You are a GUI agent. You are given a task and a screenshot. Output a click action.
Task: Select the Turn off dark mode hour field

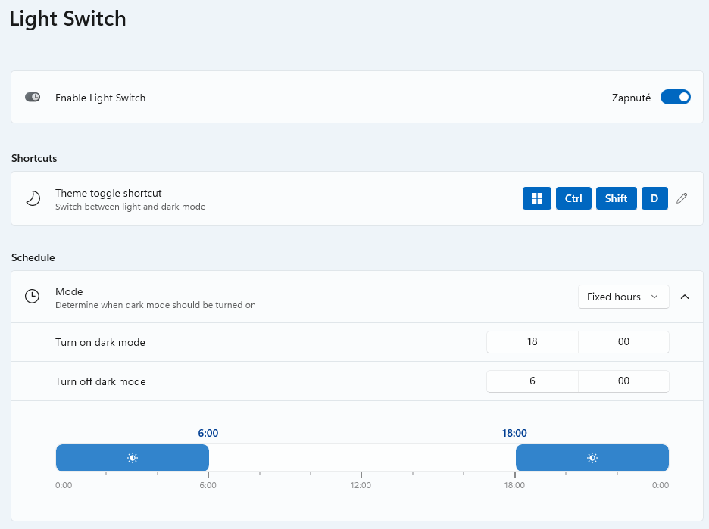point(532,381)
